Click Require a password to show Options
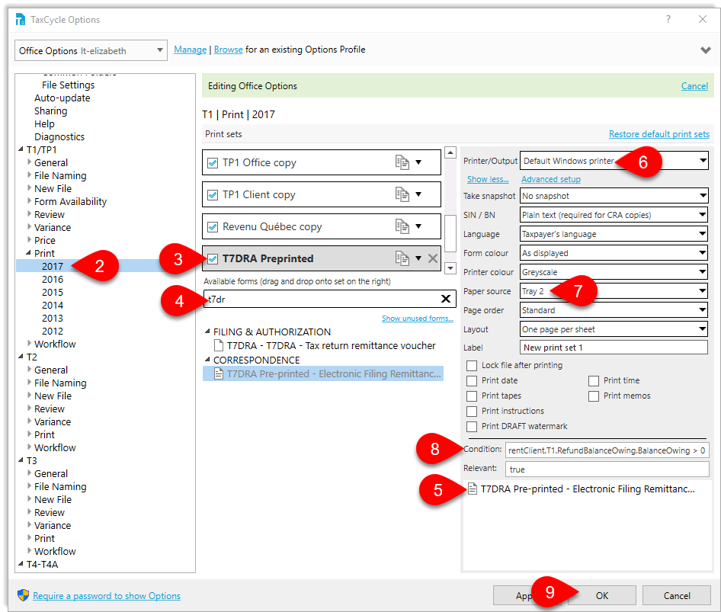 click(107, 595)
